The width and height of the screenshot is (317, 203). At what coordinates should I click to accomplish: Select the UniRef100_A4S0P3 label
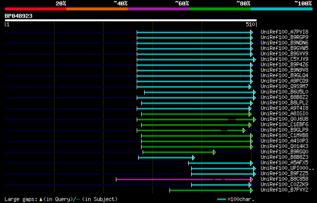click(284, 141)
